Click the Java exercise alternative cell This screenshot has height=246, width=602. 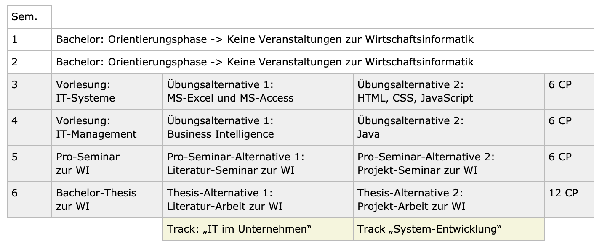click(448, 127)
